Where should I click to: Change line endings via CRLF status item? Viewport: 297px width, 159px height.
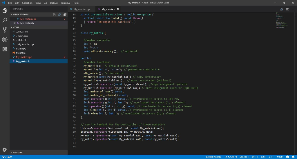[263, 157]
